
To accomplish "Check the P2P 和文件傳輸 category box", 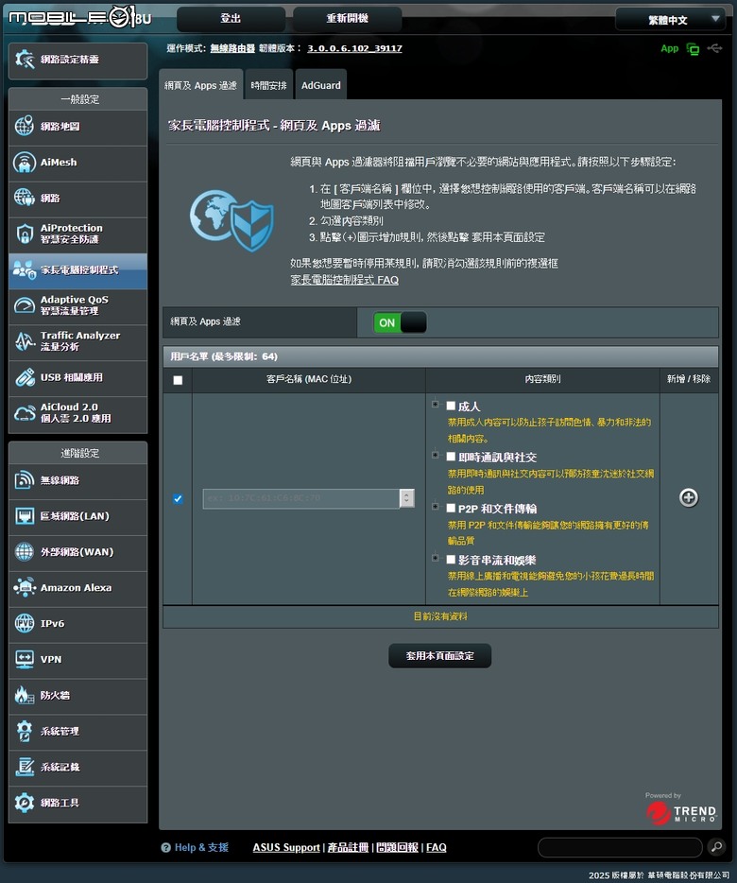I will pyautogui.click(x=451, y=508).
